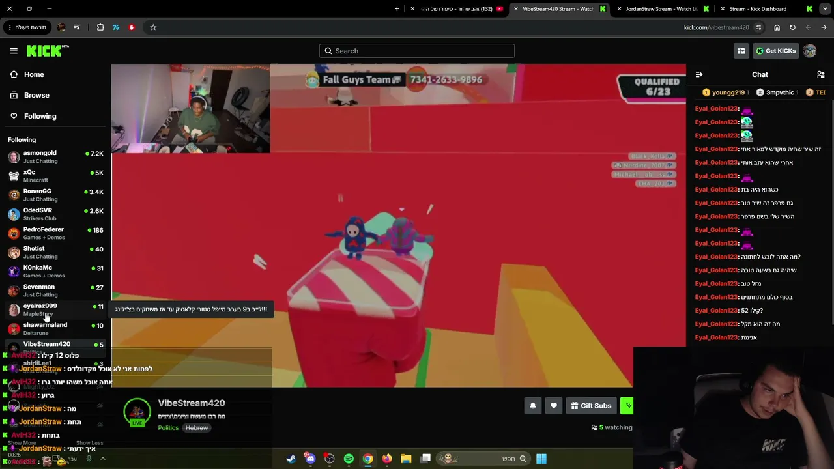Open the user profile avatar menu

(810, 51)
